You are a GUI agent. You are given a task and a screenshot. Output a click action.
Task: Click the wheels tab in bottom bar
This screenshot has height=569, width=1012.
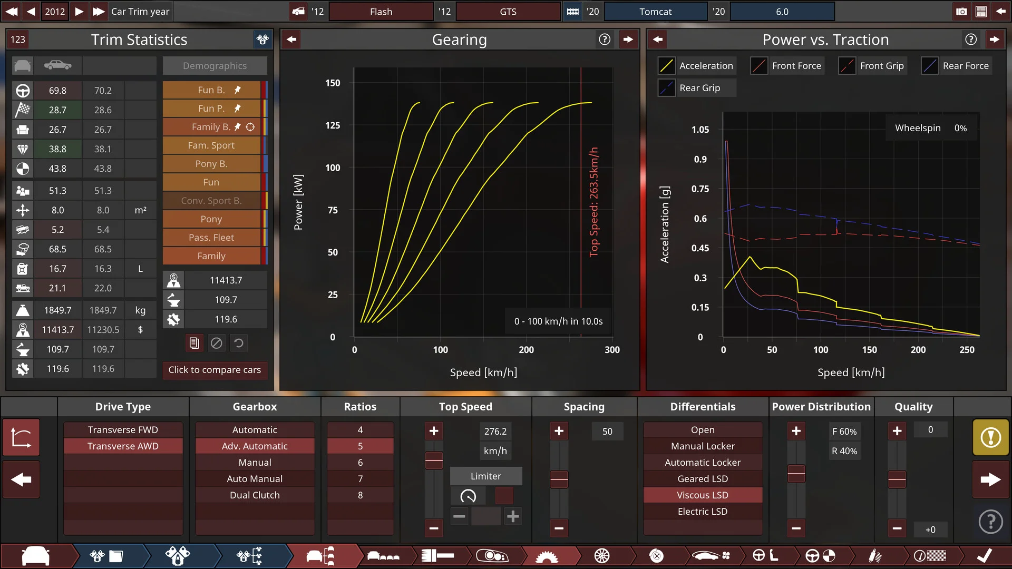[601, 556]
